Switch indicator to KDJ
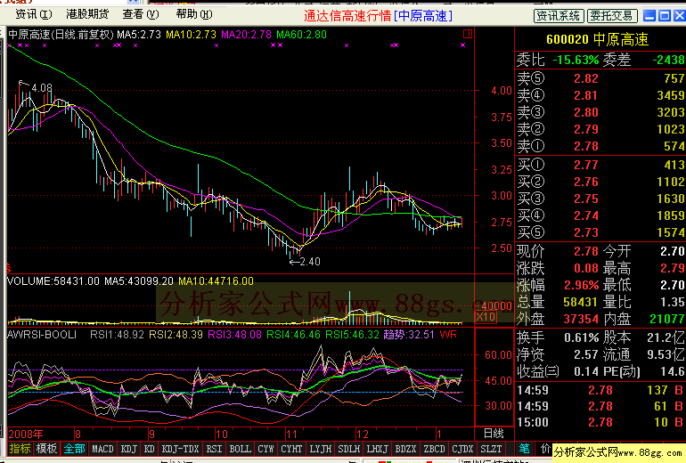Image resolution: width=686 pixels, height=463 pixels. click(x=128, y=449)
